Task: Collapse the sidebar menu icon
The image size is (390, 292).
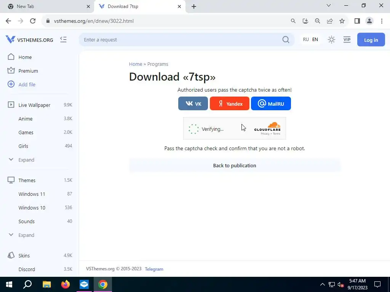Action: (x=64, y=40)
